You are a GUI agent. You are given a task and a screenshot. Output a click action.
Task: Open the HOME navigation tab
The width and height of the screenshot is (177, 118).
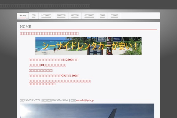coord(23,16)
